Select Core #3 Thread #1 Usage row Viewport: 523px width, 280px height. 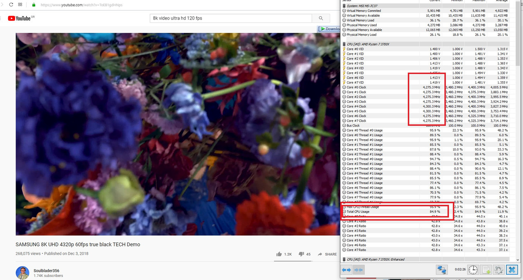tap(425, 164)
